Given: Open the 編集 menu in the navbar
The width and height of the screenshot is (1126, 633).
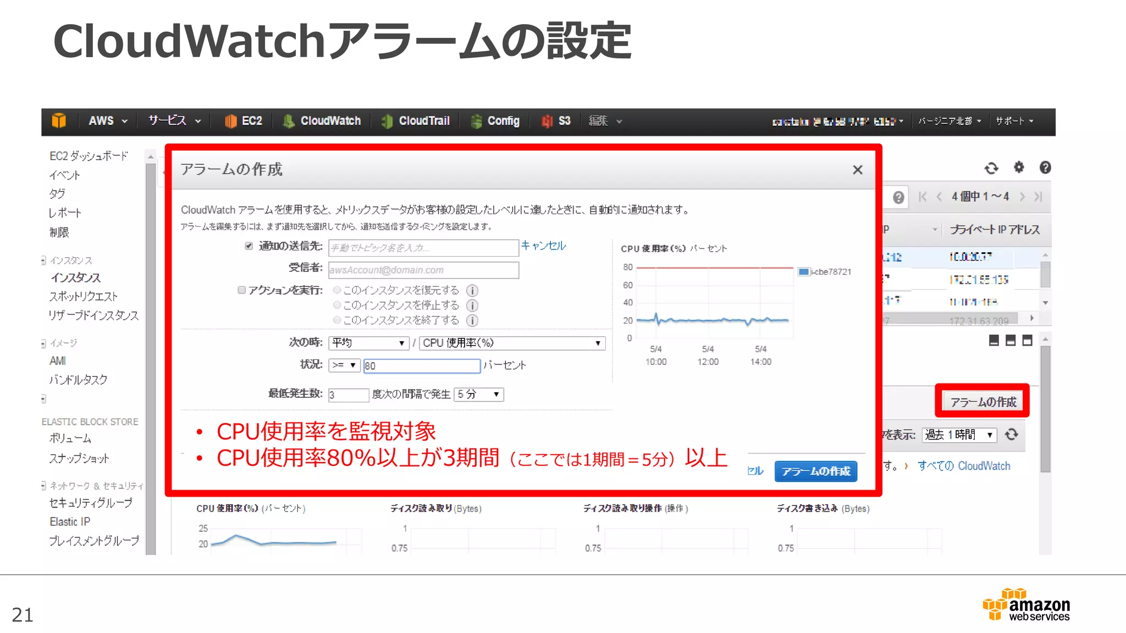Looking at the screenshot, I should tap(605, 121).
